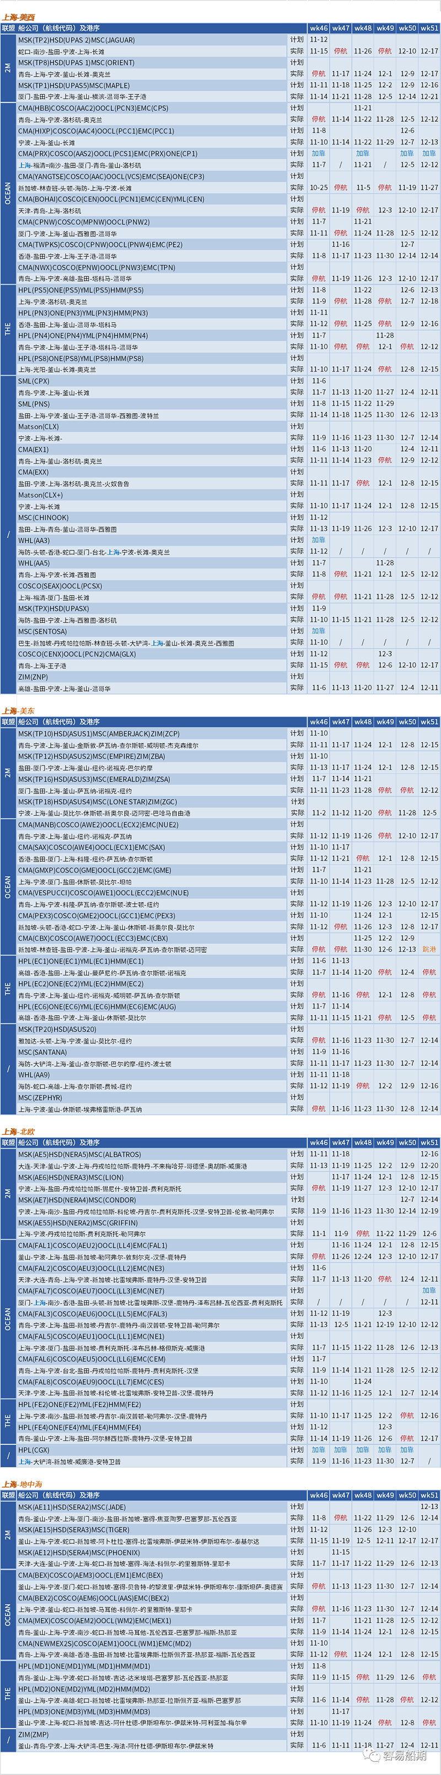441x1775 pixels.
Task: Click the WHL(AA3) service name
Action: coord(34,540)
